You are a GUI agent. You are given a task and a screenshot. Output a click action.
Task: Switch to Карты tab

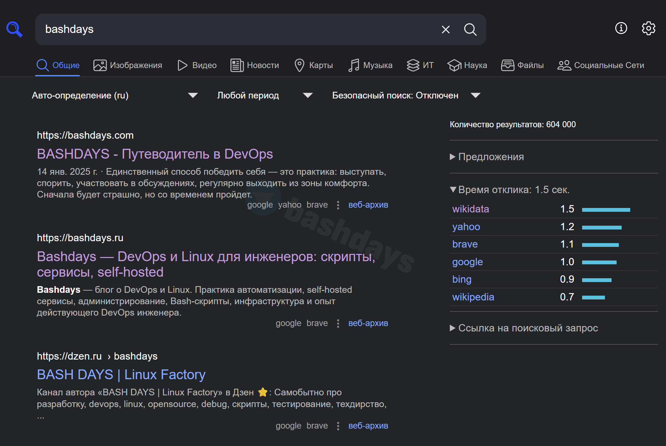click(x=314, y=65)
